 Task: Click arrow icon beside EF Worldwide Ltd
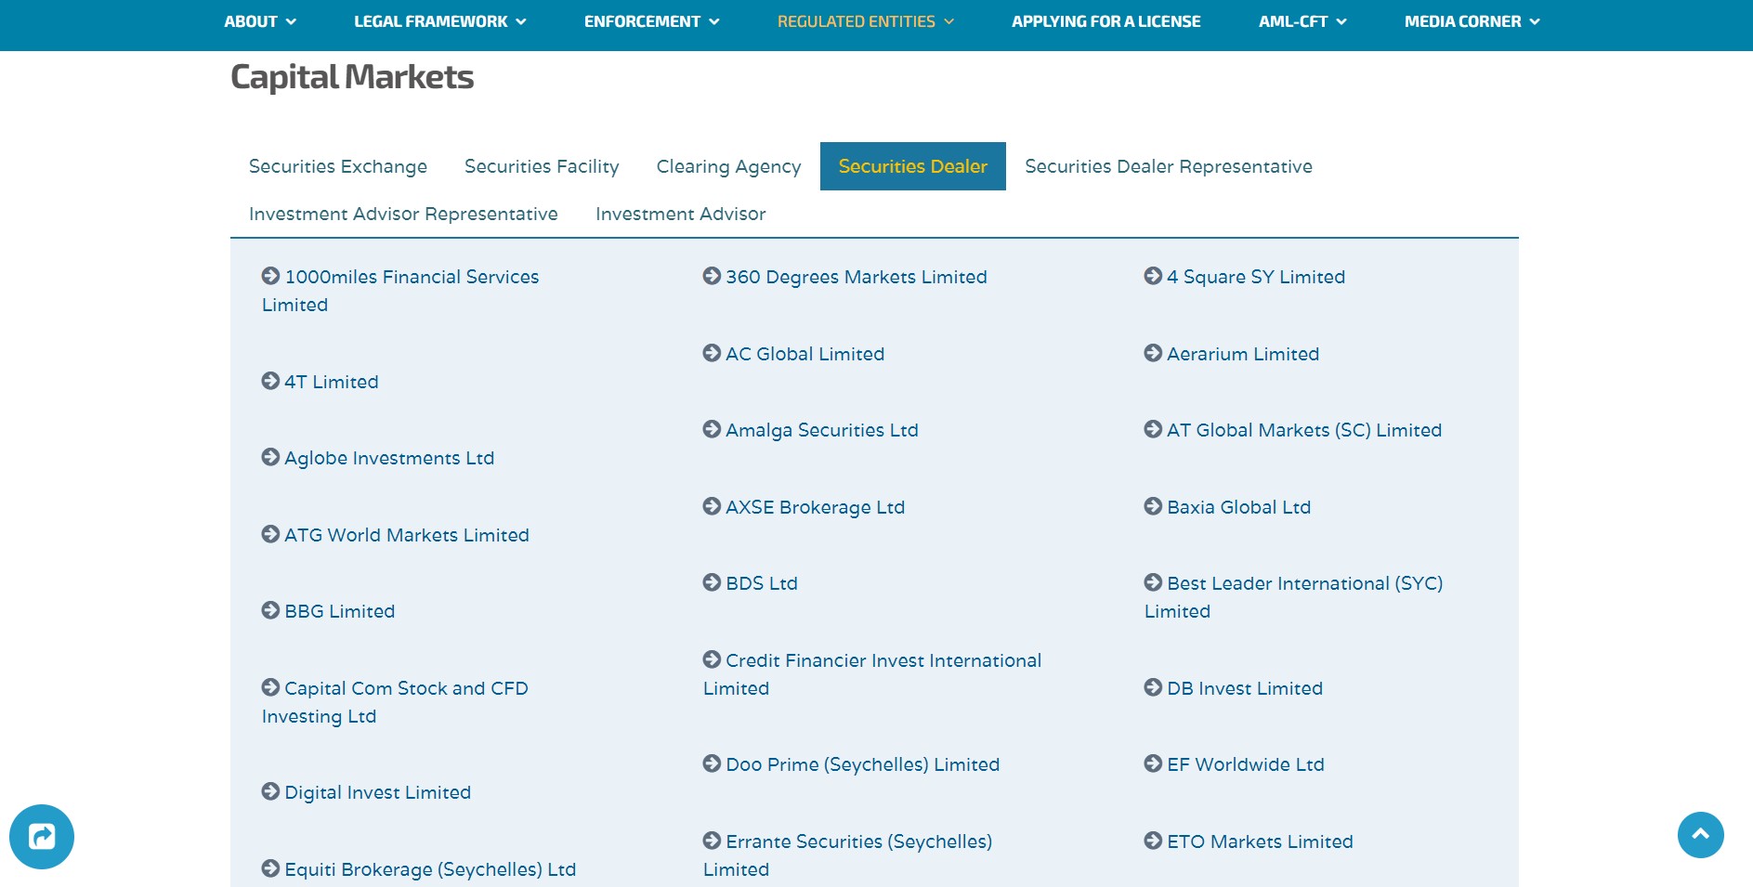pyautogui.click(x=1153, y=763)
